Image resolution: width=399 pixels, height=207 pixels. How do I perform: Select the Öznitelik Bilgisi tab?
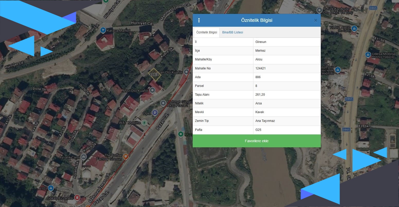(207, 32)
